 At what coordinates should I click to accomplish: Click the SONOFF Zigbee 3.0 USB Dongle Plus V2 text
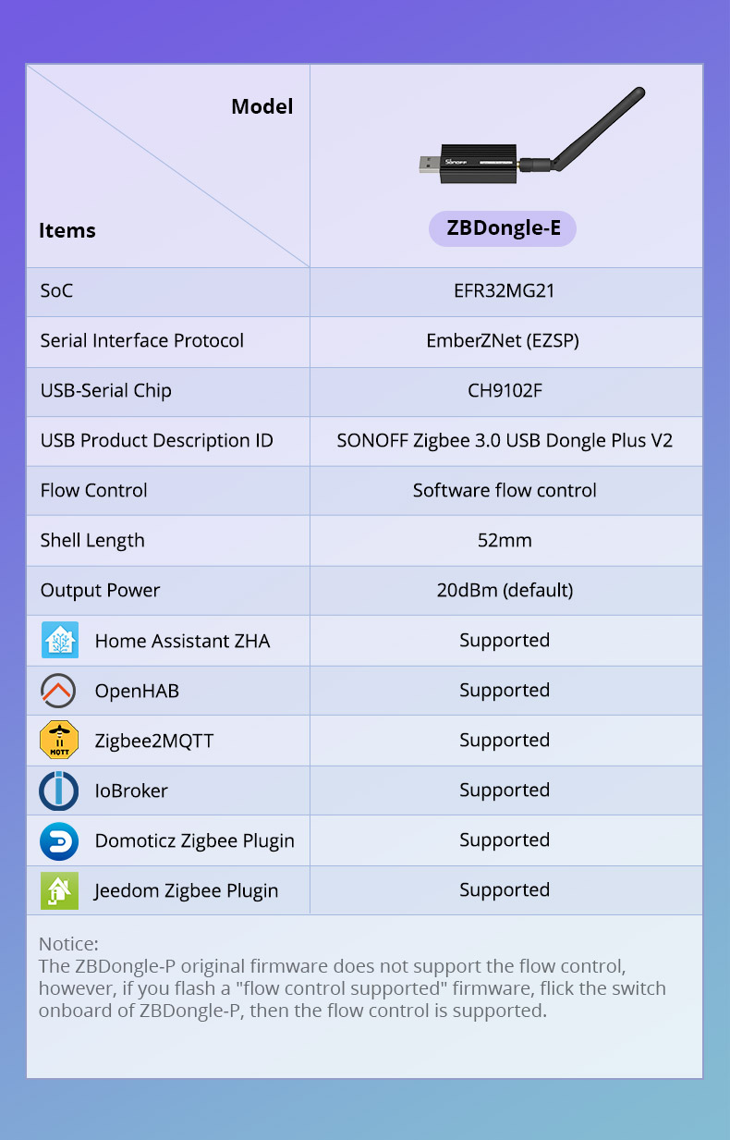[x=505, y=440]
